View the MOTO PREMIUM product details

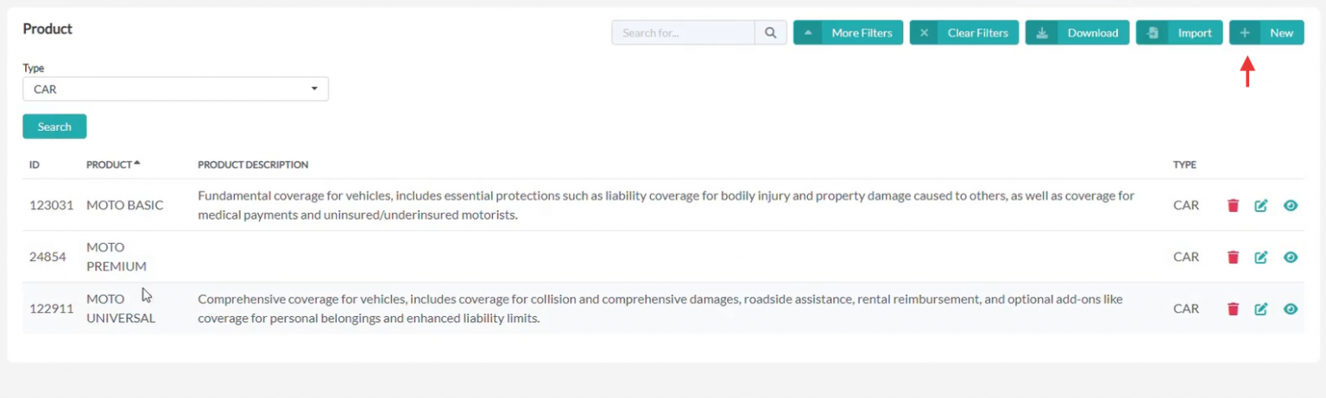point(1291,257)
